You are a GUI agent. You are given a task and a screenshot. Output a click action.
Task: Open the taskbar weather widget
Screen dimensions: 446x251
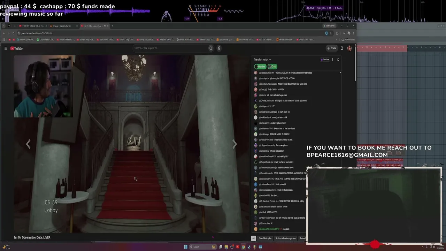point(6,247)
